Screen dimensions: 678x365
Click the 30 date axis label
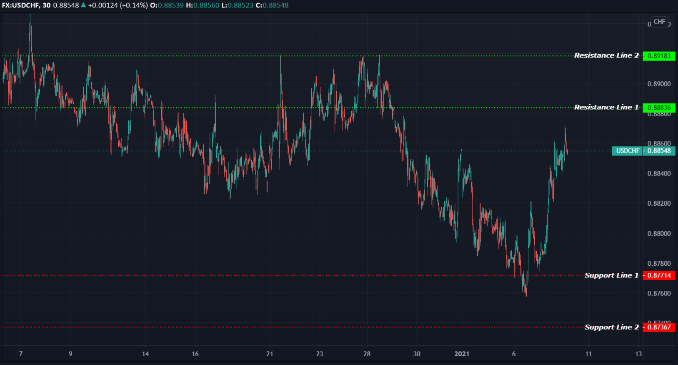click(417, 354)
